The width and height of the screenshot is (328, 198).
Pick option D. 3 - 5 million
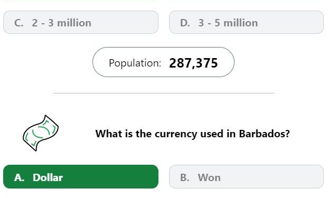coord(247,22)
